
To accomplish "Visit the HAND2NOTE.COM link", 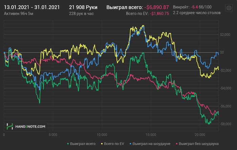I will click(x=30, y=127).
